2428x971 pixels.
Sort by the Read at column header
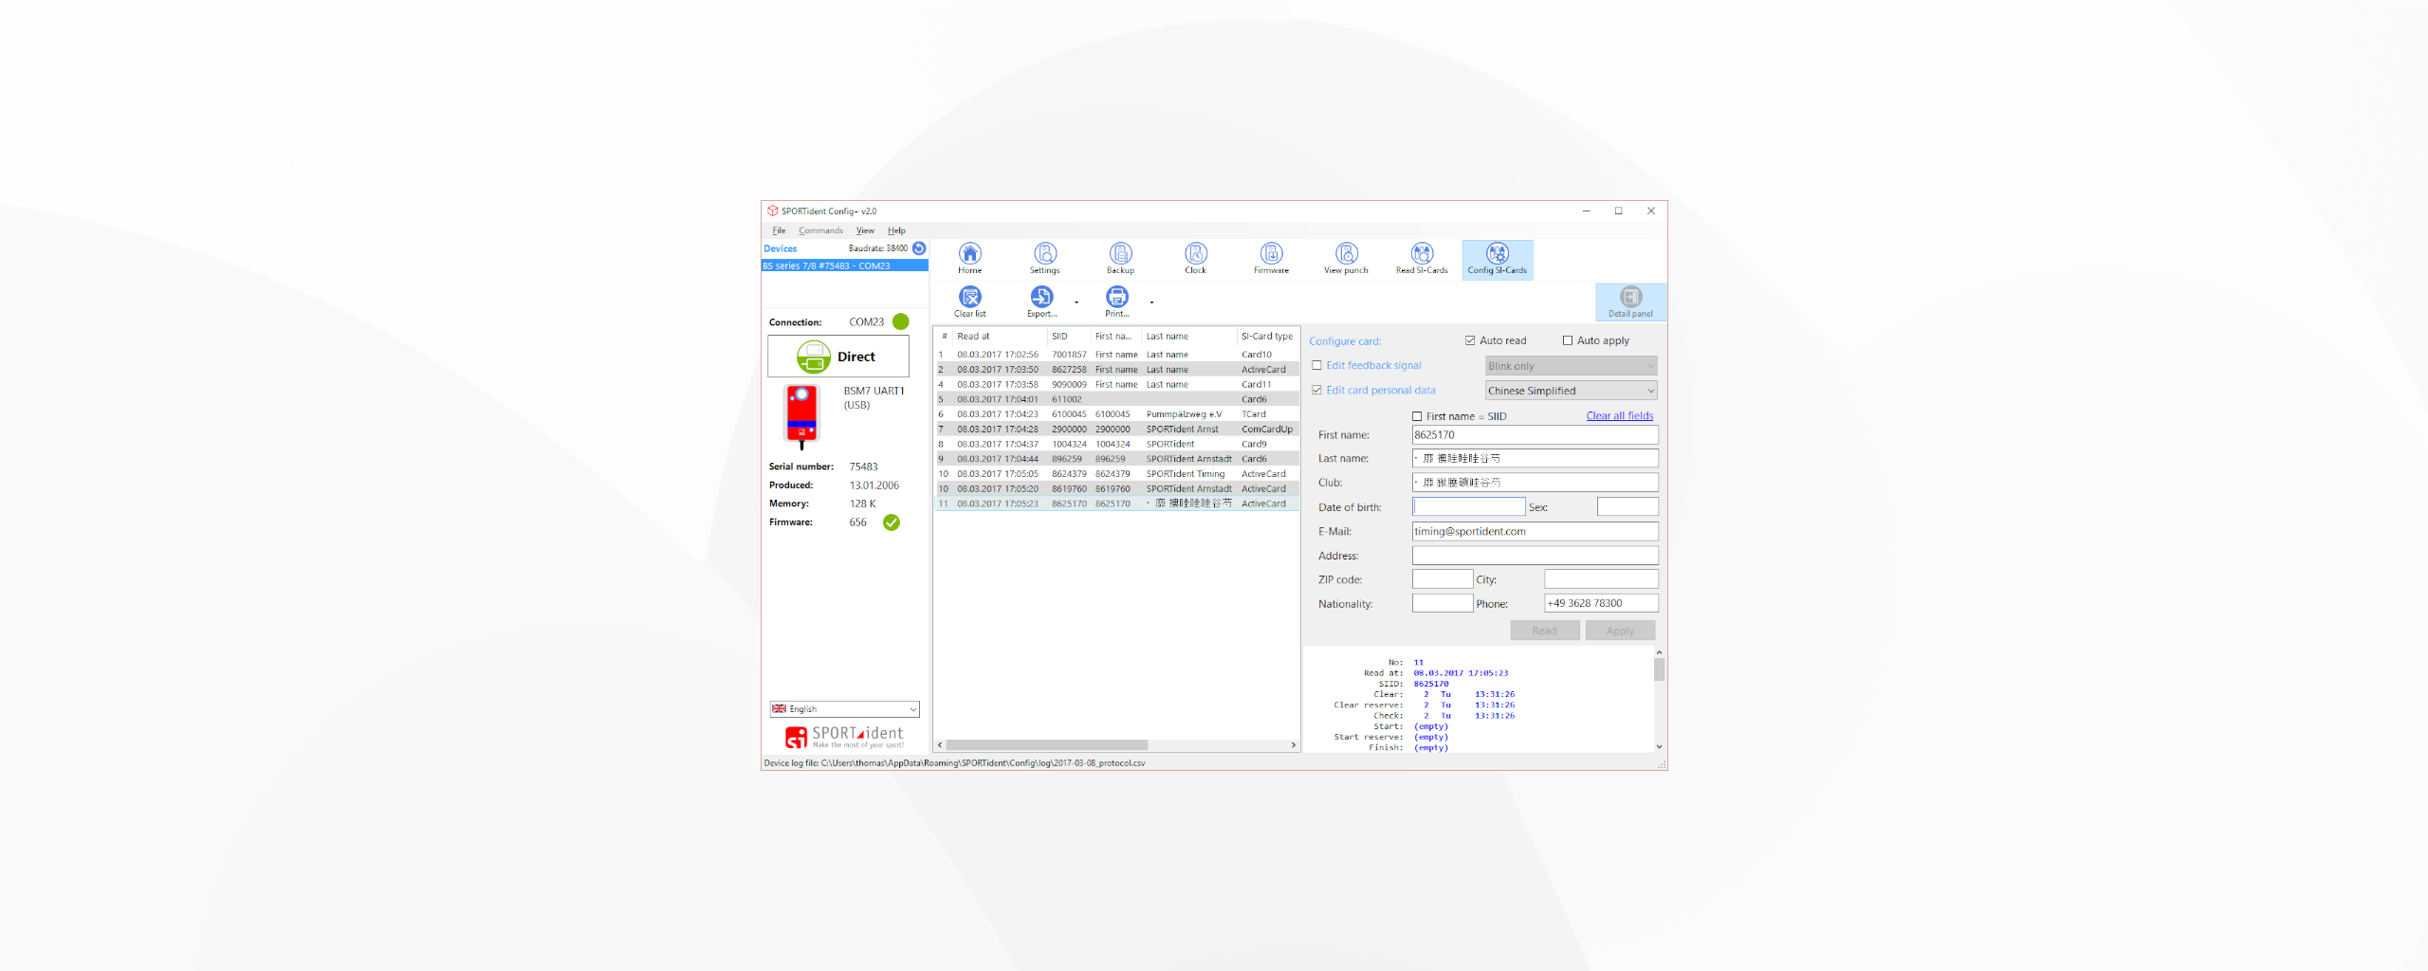[x=1000, y=336]
